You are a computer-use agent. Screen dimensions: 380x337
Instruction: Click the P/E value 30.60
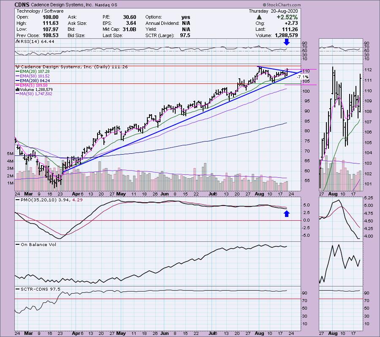pos(130,17)
